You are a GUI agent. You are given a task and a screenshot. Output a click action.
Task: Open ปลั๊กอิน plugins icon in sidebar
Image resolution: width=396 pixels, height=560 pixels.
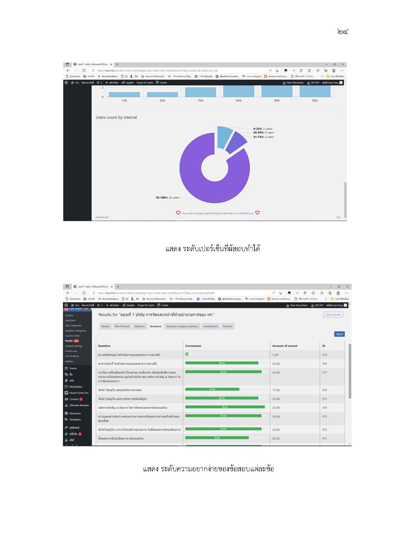coord(66,434)
